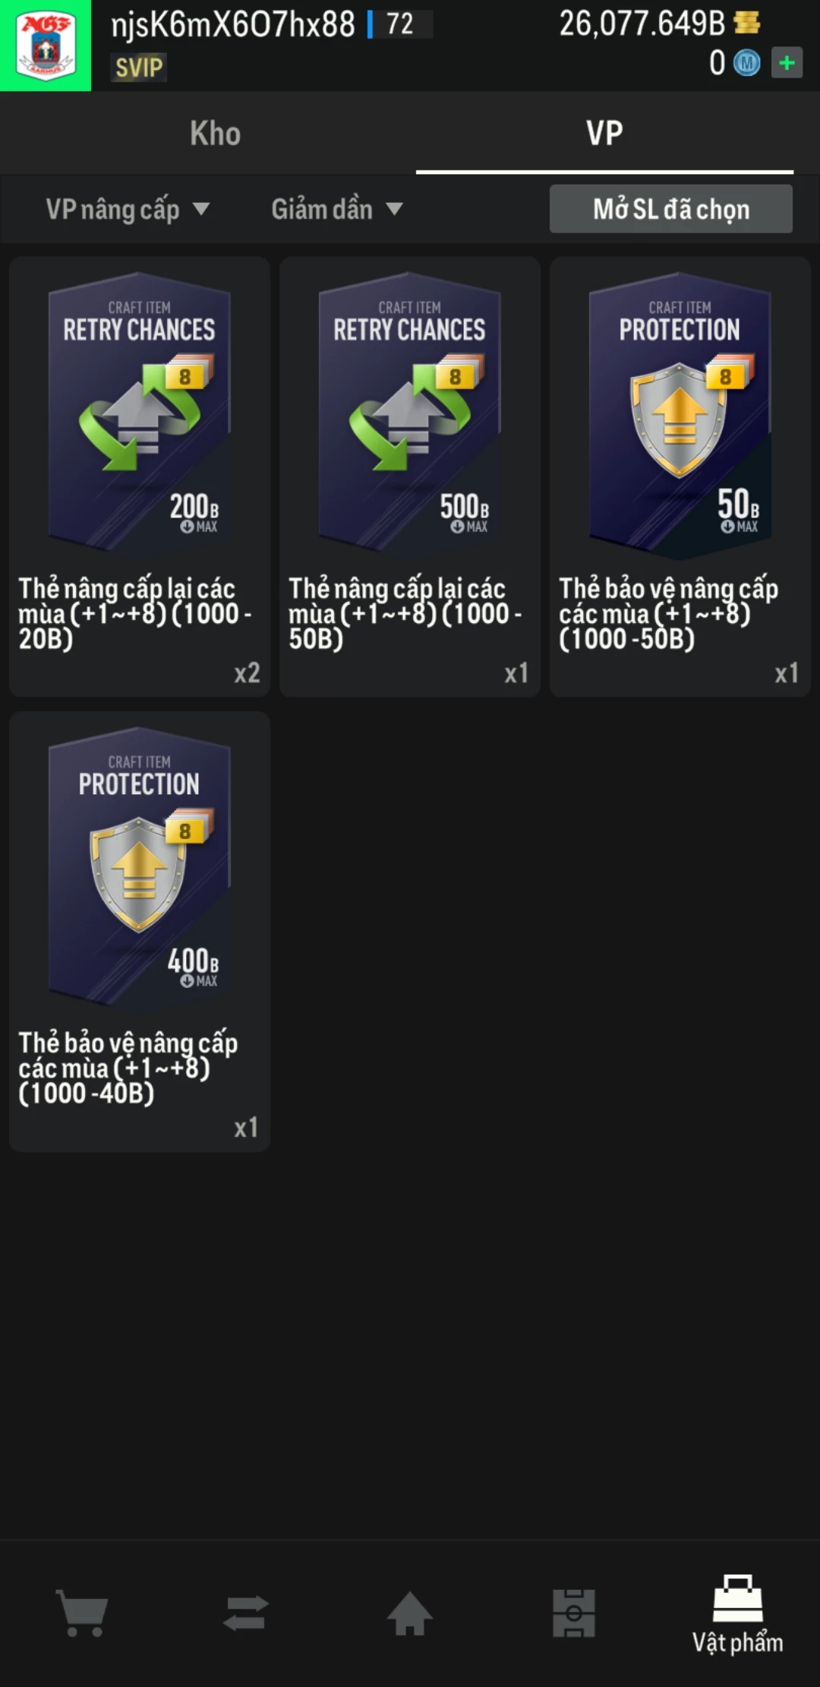Expand the VP nâng cấp filter dropdown
This screenshot has width=820, height=1687.
click(128, 209)
